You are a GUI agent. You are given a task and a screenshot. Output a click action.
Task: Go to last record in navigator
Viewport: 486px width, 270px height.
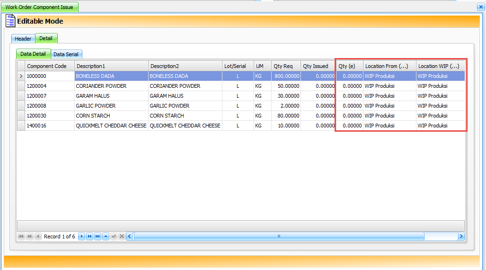coord(97,236)
